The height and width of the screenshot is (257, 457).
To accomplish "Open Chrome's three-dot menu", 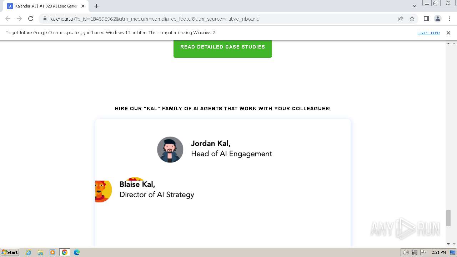I will (x=449, y=19).
